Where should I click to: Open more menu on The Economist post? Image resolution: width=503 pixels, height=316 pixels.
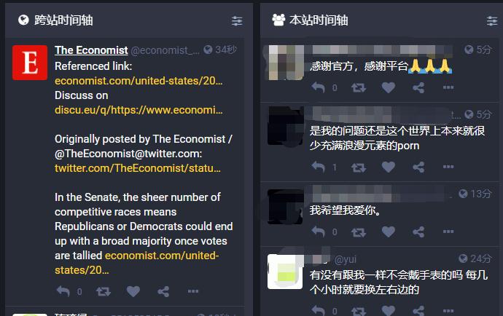pyautogui.click(x=193, y=291)
